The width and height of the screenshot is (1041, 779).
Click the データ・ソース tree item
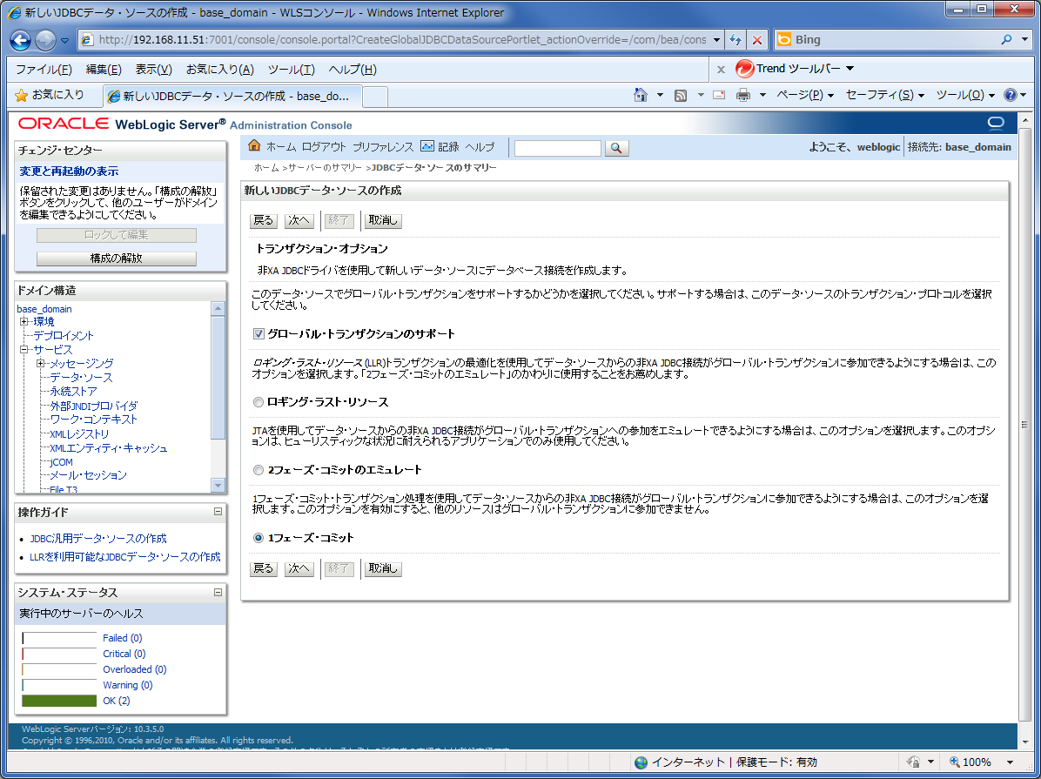pos(81,377)
